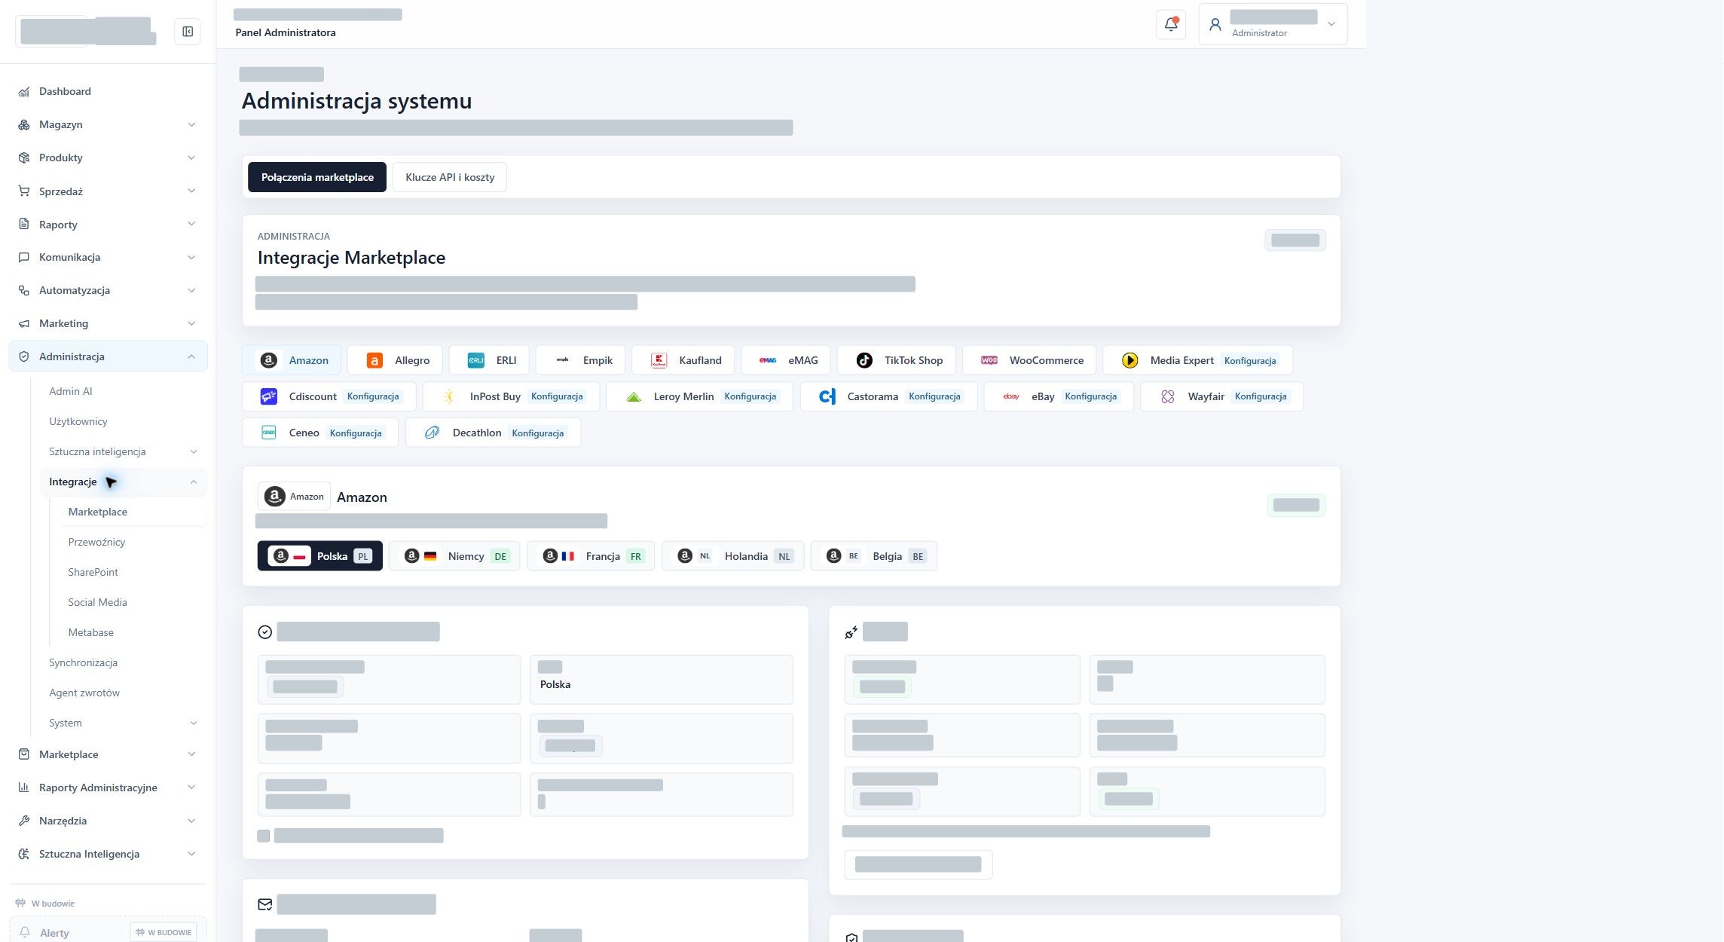
Task: Click the user profile avatar icon
Action: (1215, 24)
